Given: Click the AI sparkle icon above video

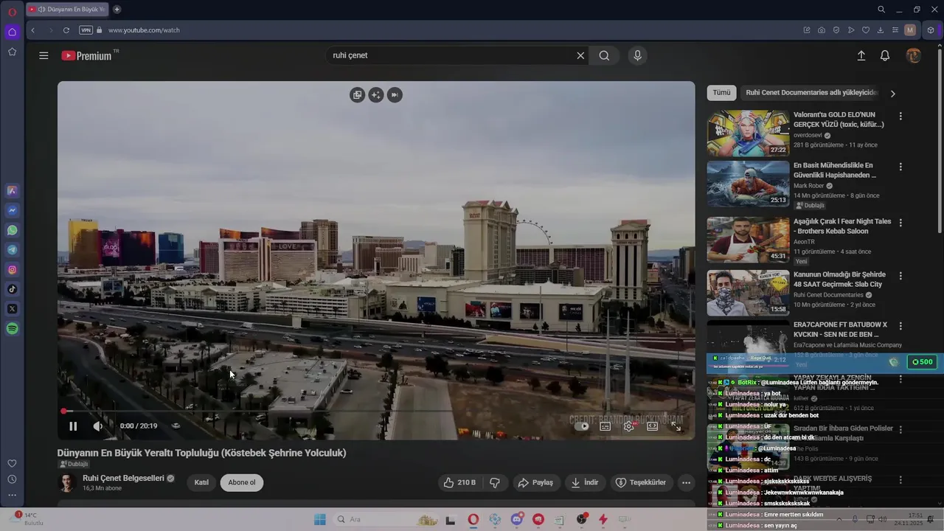Looking at the screenshot, I should (376, 94).
